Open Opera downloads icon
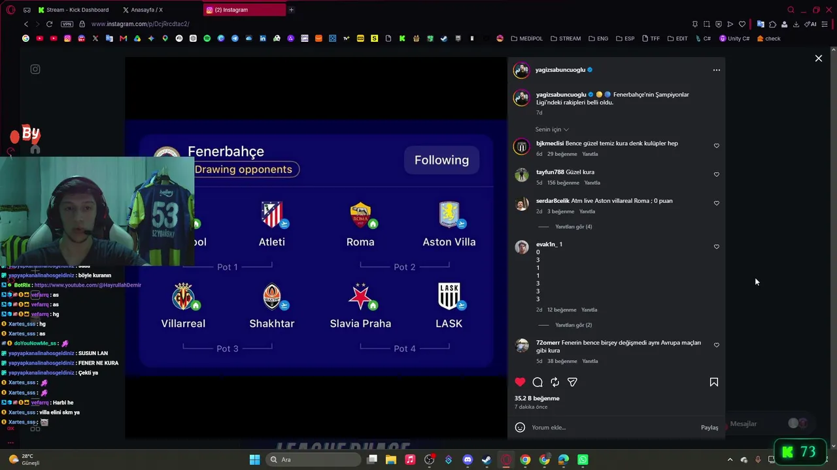 click(x=796, y=24)
